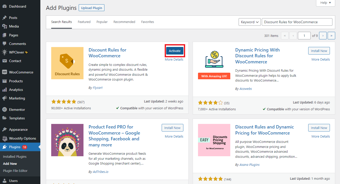Click the Products box icon

click(x=5, y=81)
